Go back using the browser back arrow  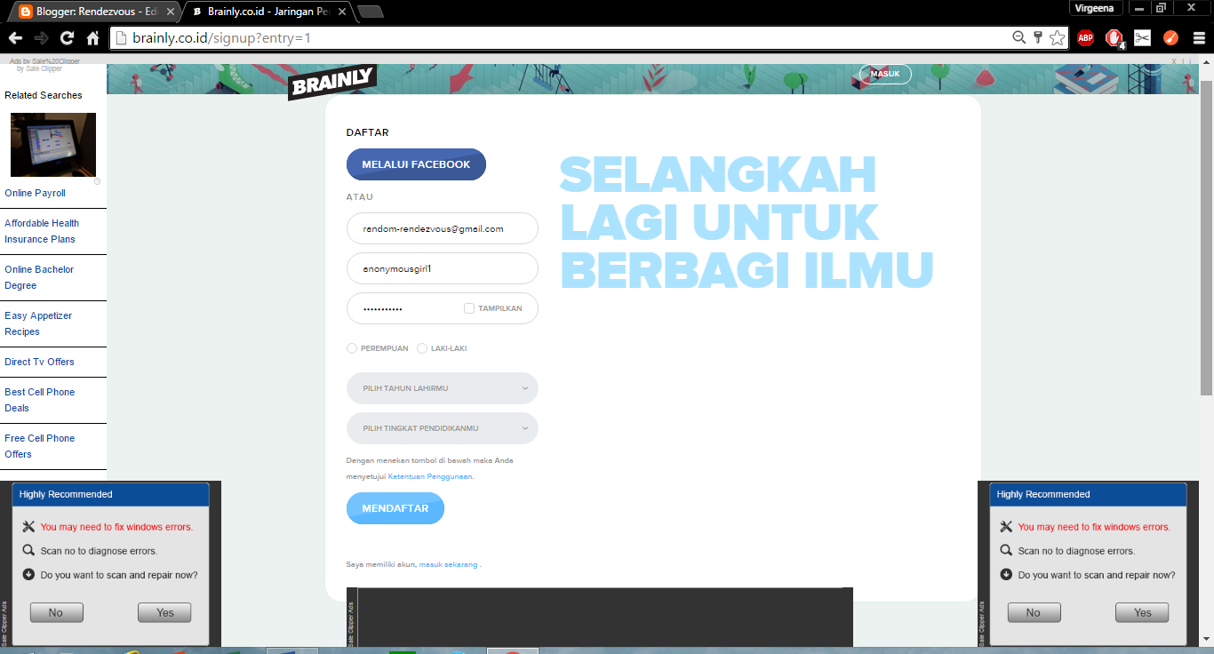point(15,38)
